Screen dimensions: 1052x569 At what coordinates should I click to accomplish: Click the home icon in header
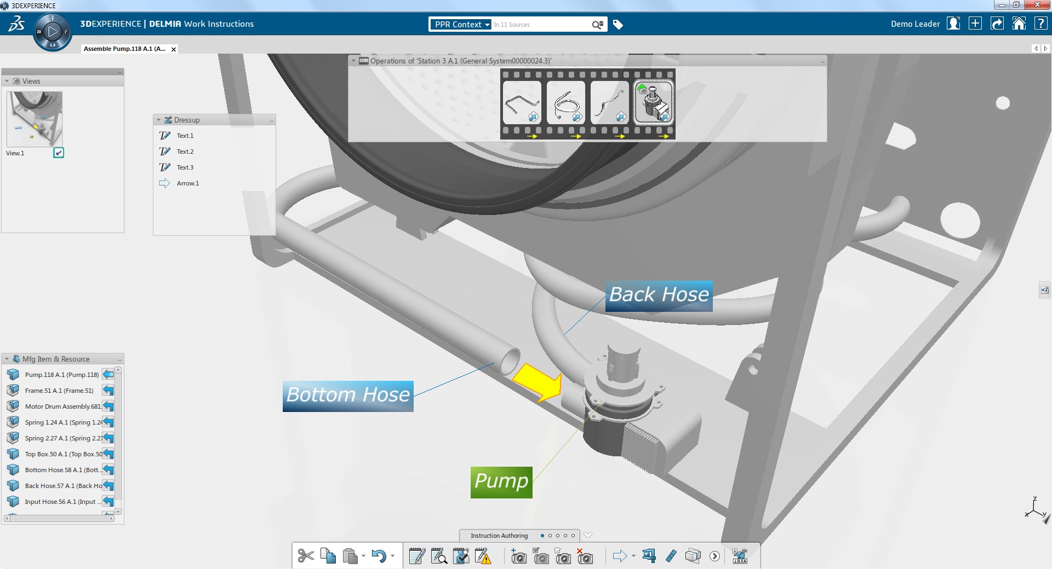tap(1019, 24)
